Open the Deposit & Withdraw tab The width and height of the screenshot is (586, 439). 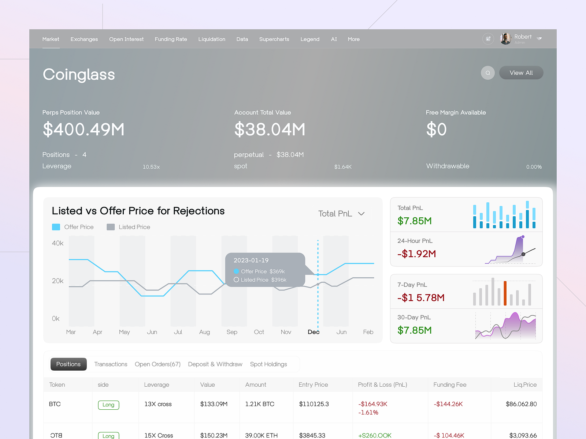(x=215, y=364)
